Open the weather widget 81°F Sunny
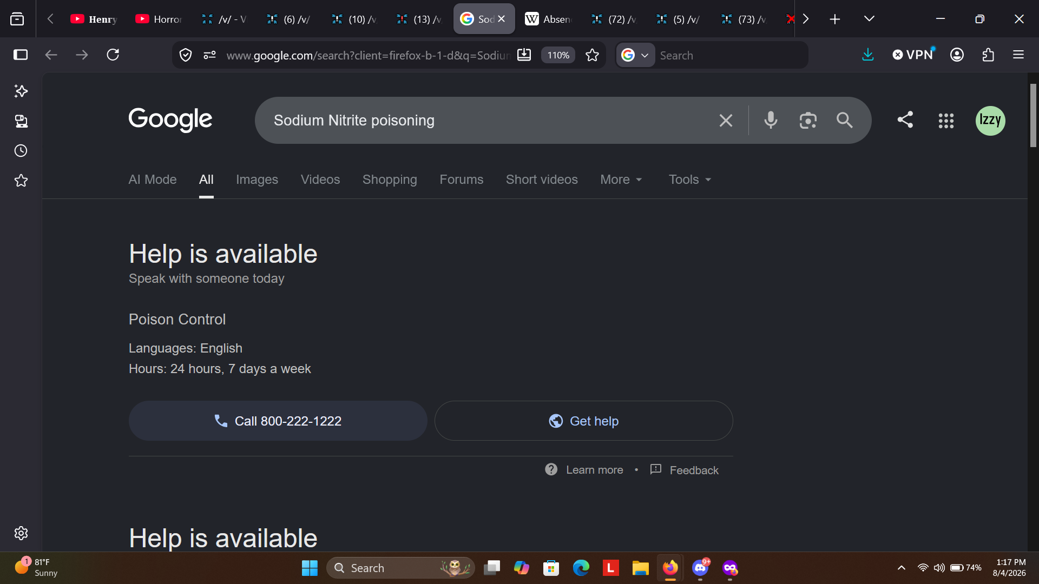 pyautogui.click(x=36, y=568)
